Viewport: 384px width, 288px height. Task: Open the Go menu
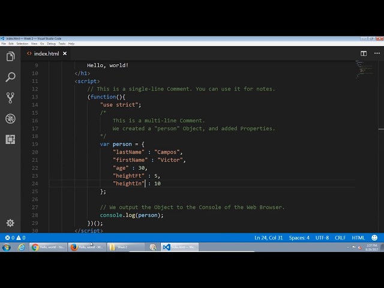click(x=42, y=44)
